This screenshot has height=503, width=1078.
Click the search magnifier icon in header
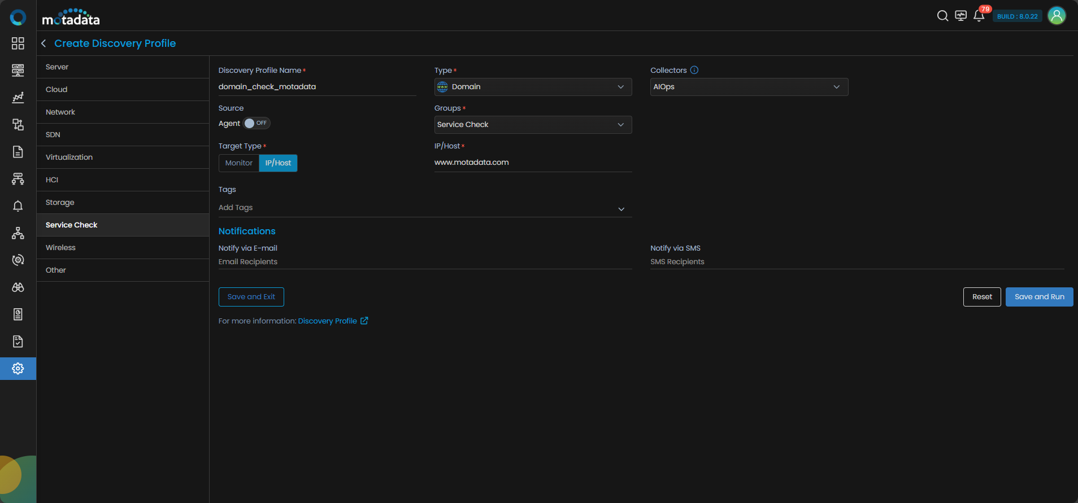click(x=942, y=16)
